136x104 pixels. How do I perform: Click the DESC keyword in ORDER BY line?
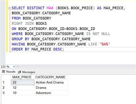[58, 49]
